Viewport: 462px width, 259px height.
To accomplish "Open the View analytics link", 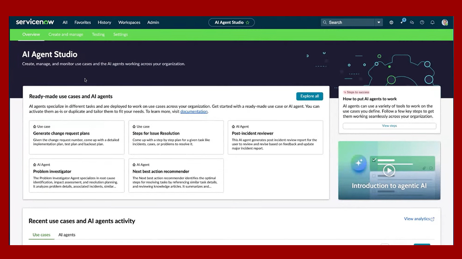I will pos(417,219).
